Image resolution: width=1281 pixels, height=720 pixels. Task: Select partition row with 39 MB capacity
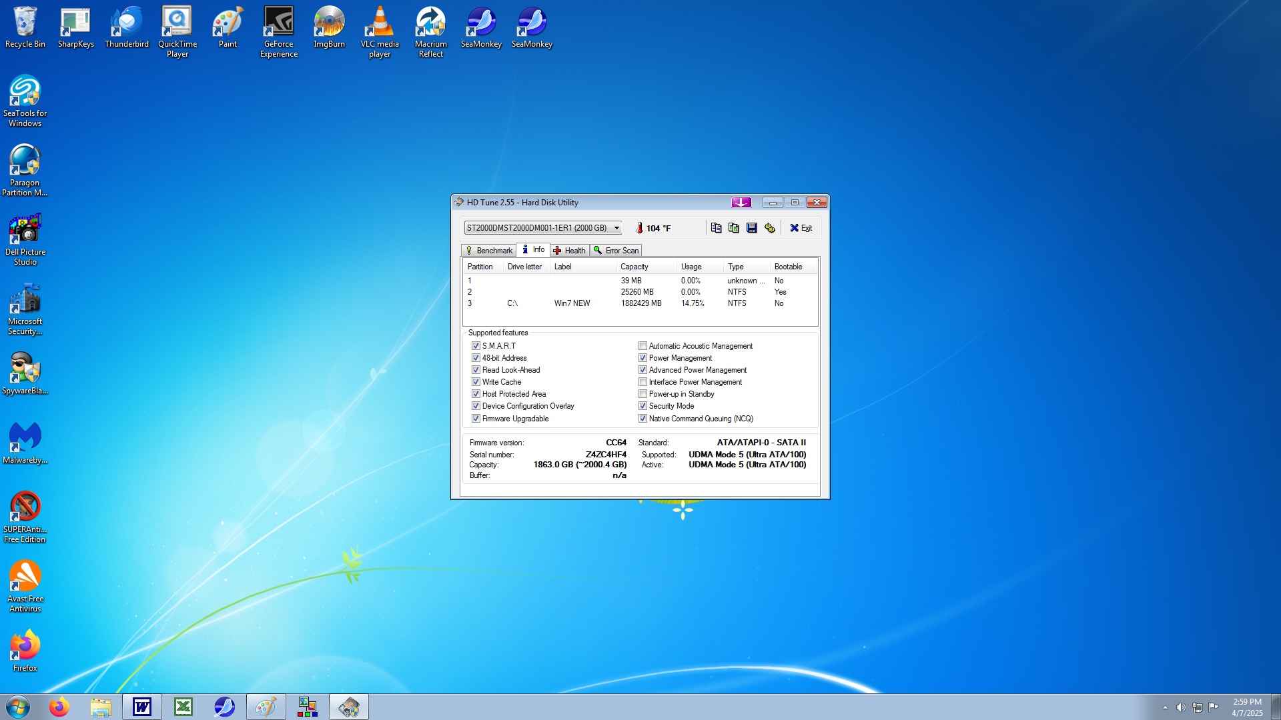click(x=640, y=281)
